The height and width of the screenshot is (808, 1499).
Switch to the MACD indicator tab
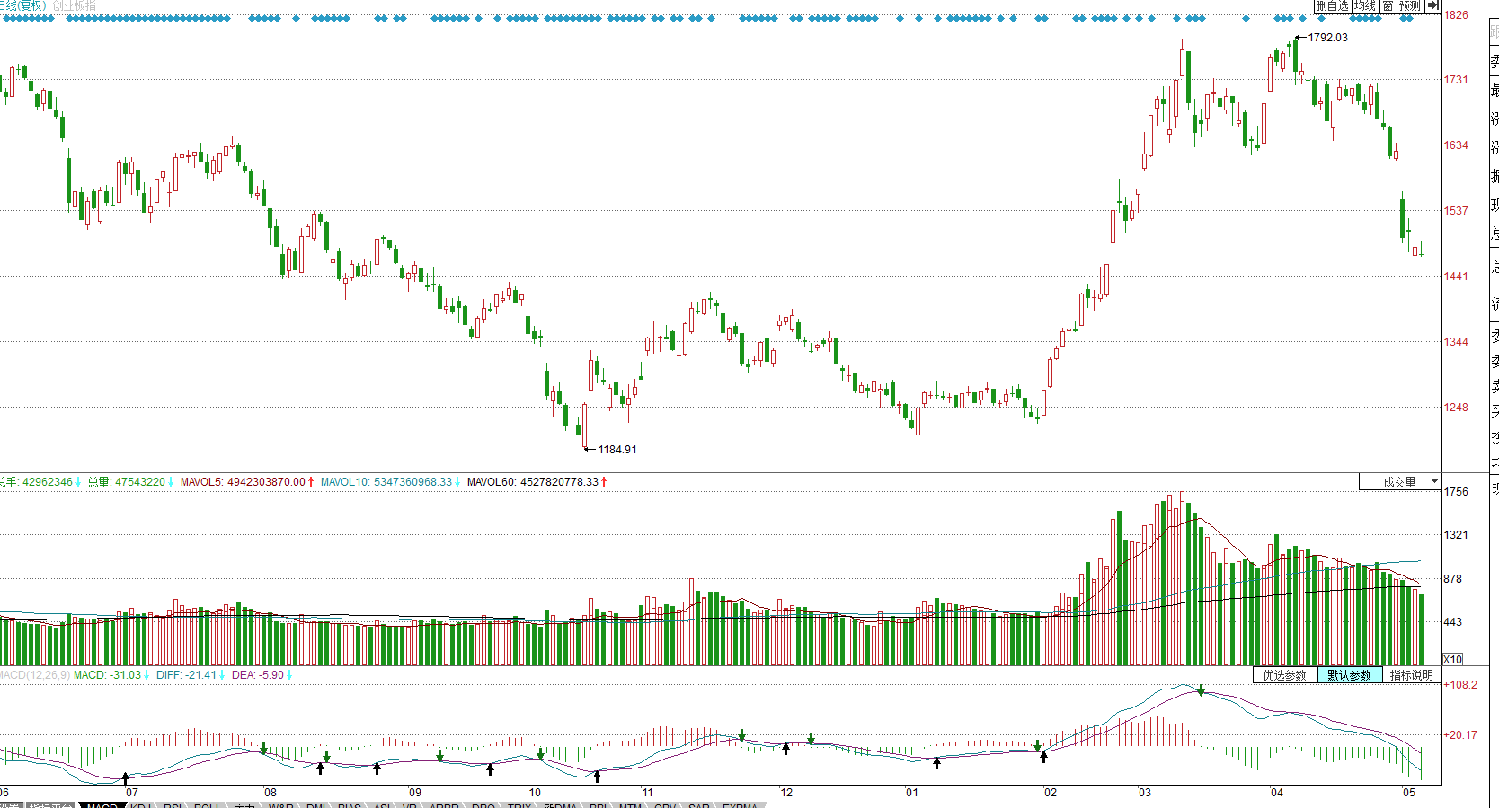click(x=102, y=805)
